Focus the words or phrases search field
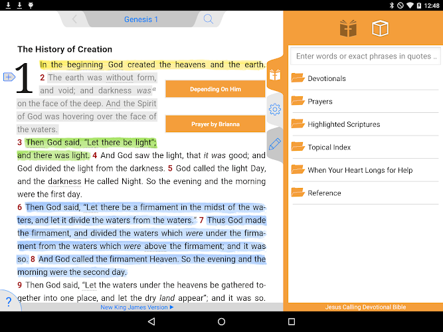 (x=365, y=56)
